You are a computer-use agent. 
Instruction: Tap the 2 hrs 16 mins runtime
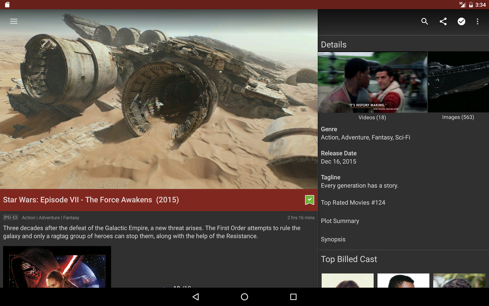point(301,218)
